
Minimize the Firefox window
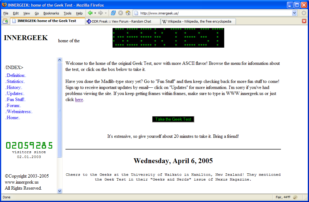coord(290,5)
